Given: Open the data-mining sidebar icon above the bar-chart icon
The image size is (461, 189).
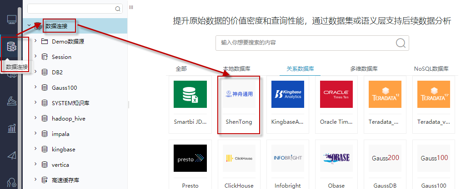Looking at the screenshot, I should [12, 101].
